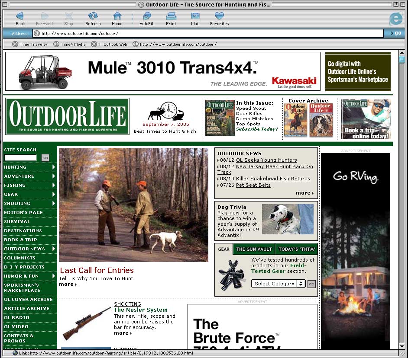This screenshot has width=408, height=358.
Task: Click the Outdoor Life logo banner
Action: click(x=68, y=116)
